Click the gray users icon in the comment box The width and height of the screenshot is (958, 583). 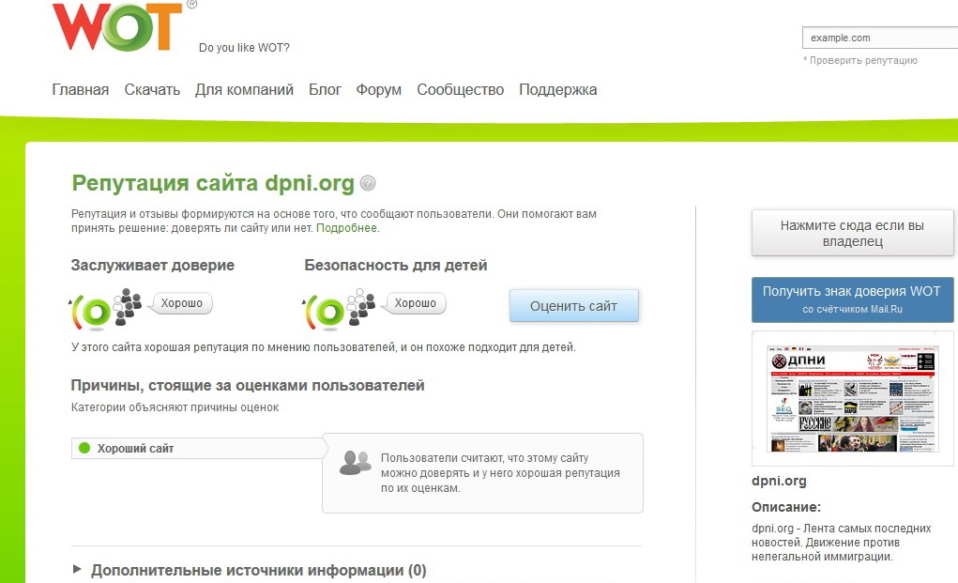tap(355, 463)
